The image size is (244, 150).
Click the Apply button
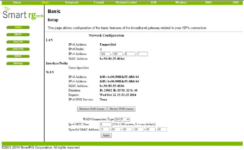coord(106,136)
